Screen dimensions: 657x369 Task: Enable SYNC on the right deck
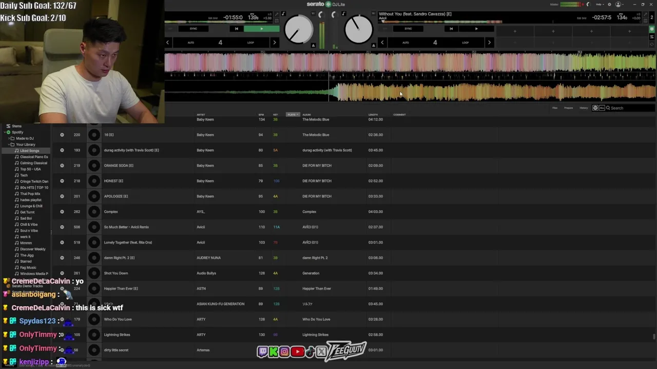[x=408, y=29]
